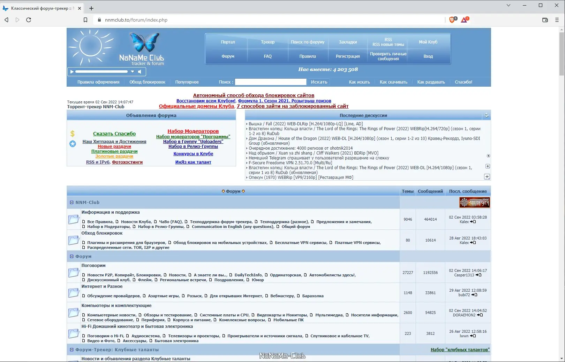Screen dimensions: 565x362
Task: Open the Техподдержка форум-трекера subforum
Action: click(x=221, y=222)
